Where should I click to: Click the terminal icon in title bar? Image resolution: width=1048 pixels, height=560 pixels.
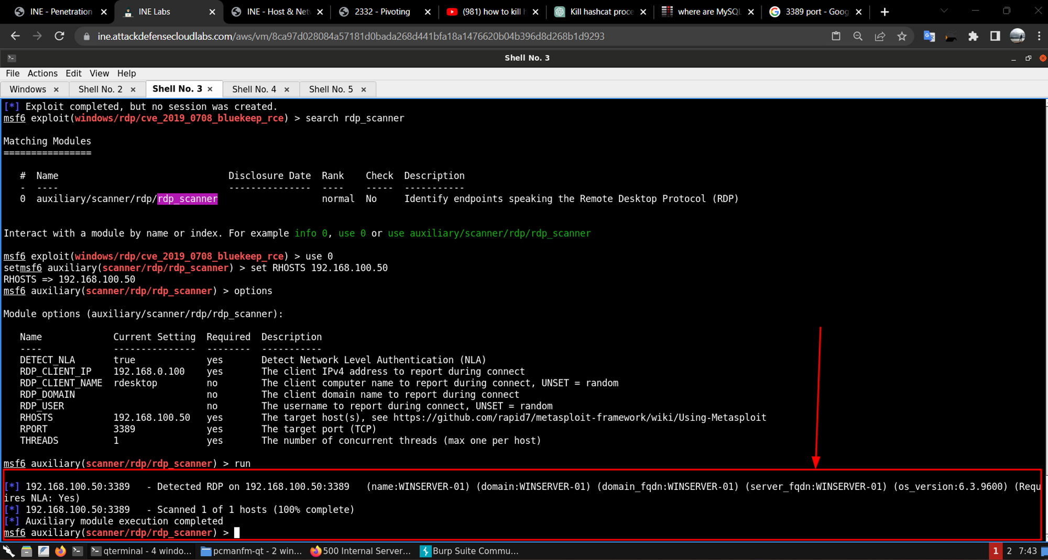[12, 58]
